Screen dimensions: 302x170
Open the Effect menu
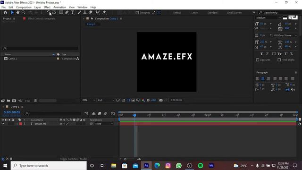tap(47, 7)
